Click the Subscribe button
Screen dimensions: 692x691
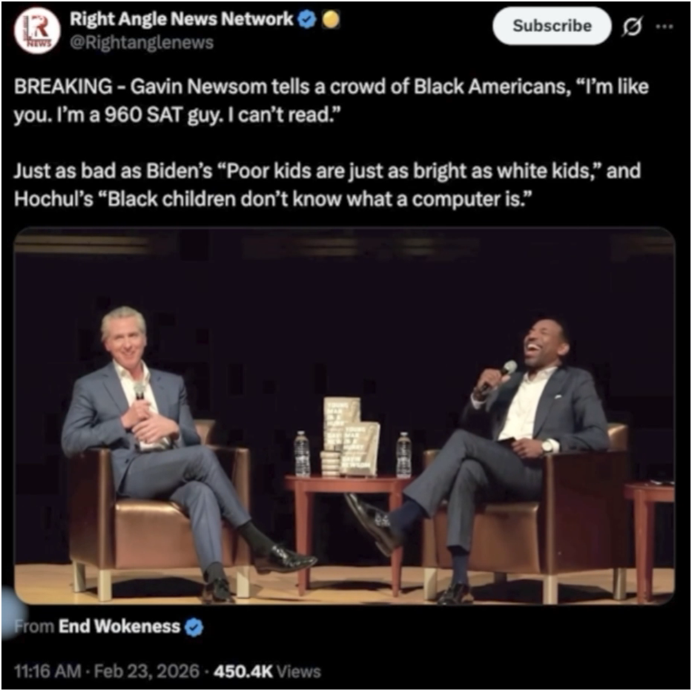[552, 26]
